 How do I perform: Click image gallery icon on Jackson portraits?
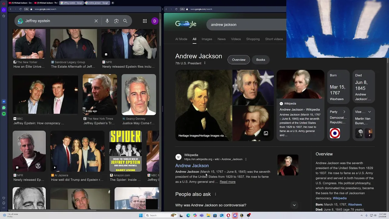click(266, 133)
